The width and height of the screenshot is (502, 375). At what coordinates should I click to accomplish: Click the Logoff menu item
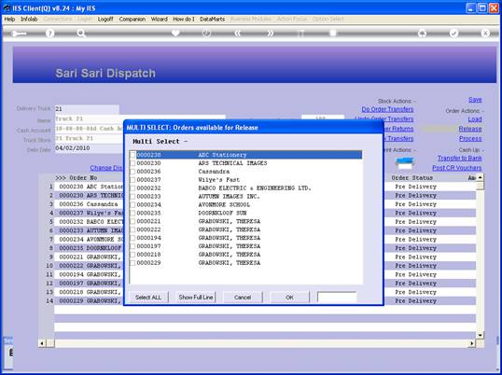[x=105, y=20]
